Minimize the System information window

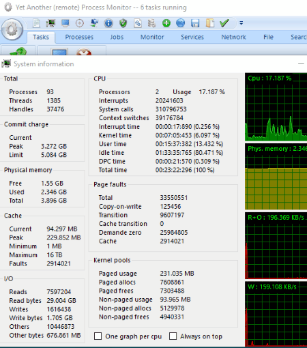[301, 64]
